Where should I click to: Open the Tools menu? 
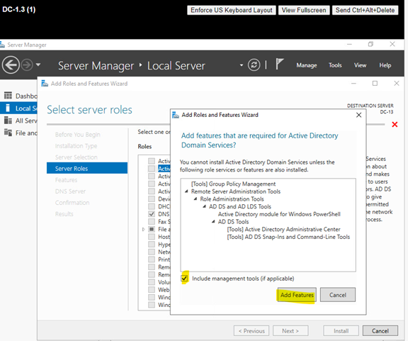[335, 65]
